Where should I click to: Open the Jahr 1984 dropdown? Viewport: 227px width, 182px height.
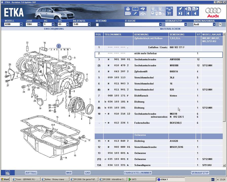click(39, 25)
